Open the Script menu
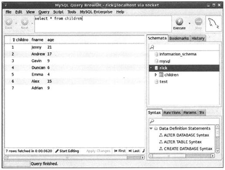Viewport: 225px width, 170px height. point(58,12)
